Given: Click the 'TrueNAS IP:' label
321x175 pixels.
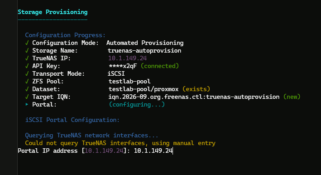Looking at the screenshot, I should tap(51, 58).
